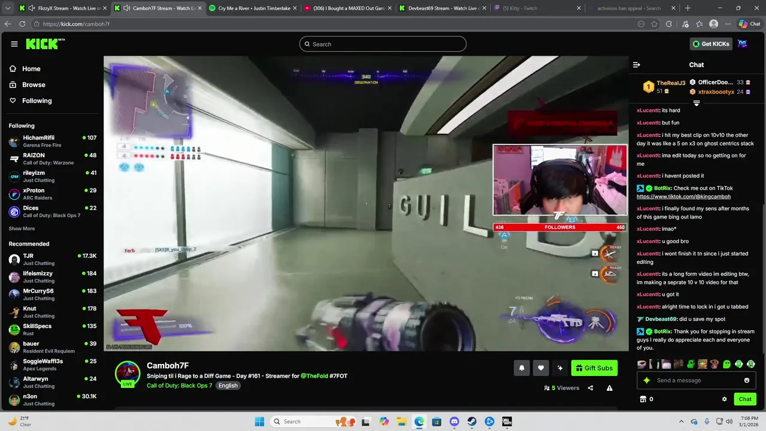Open Altarwyn recommended channel
Screen dimensions: 766x431
click(52, 382)
